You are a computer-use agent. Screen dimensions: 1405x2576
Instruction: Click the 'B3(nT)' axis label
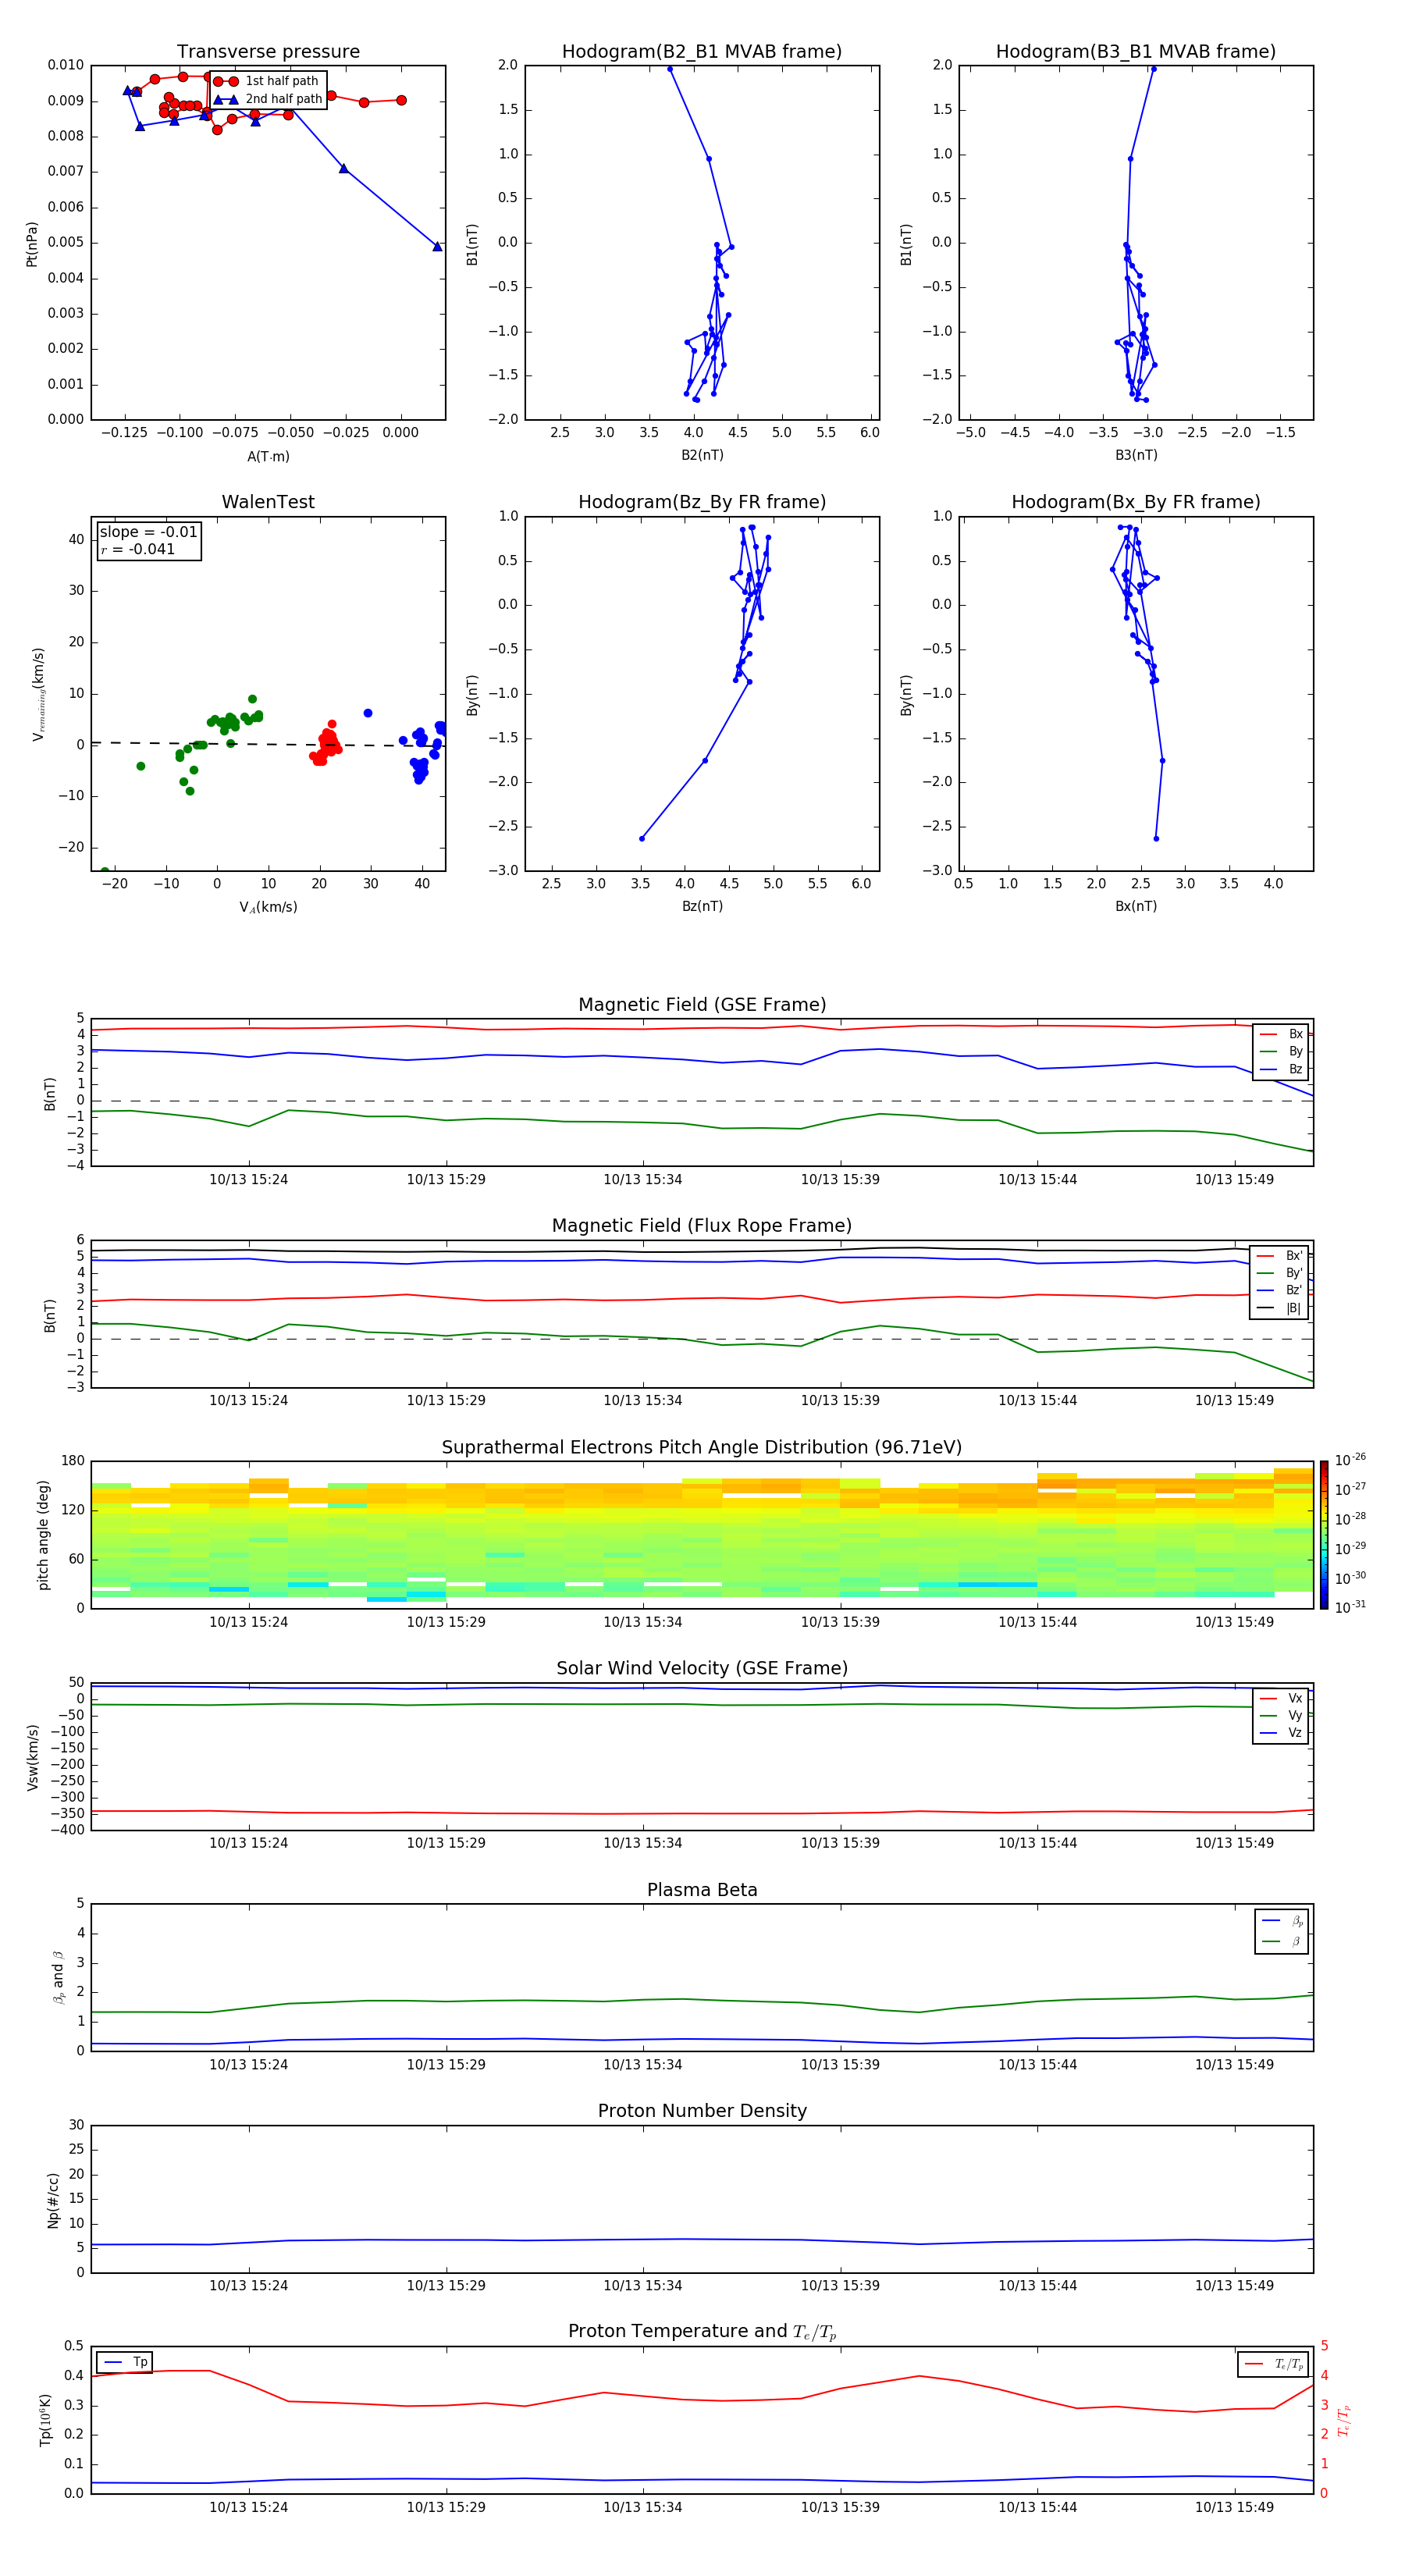click(x=1136, y=455)
